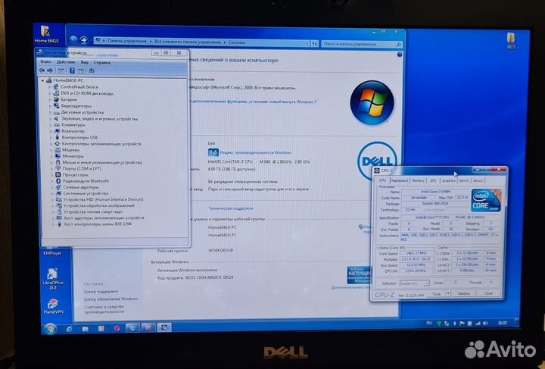Open the Центр поддержки link
The image size is (545, 369).
pyautogui.click(x=101, y=292)
